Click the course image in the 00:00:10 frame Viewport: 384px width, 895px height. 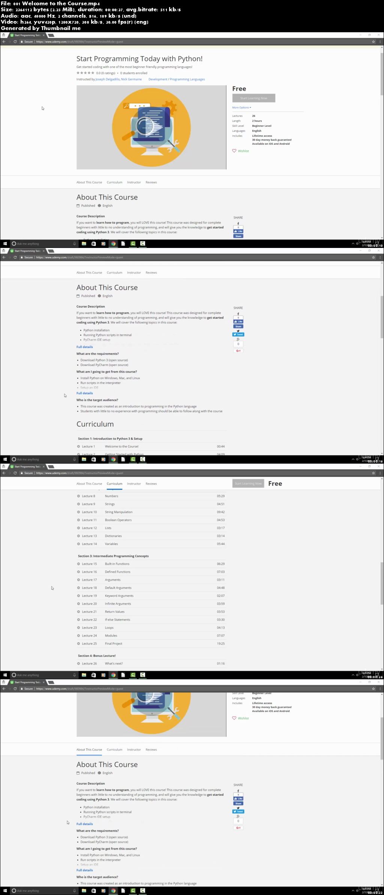point(151,127)
